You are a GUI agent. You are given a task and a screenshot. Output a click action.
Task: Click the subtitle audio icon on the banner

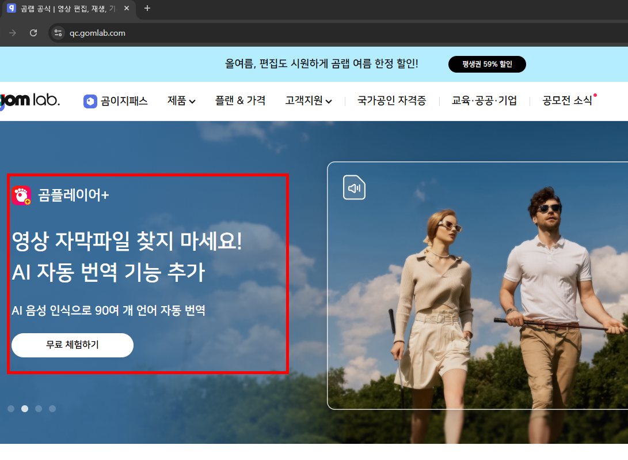click(354, 187)
